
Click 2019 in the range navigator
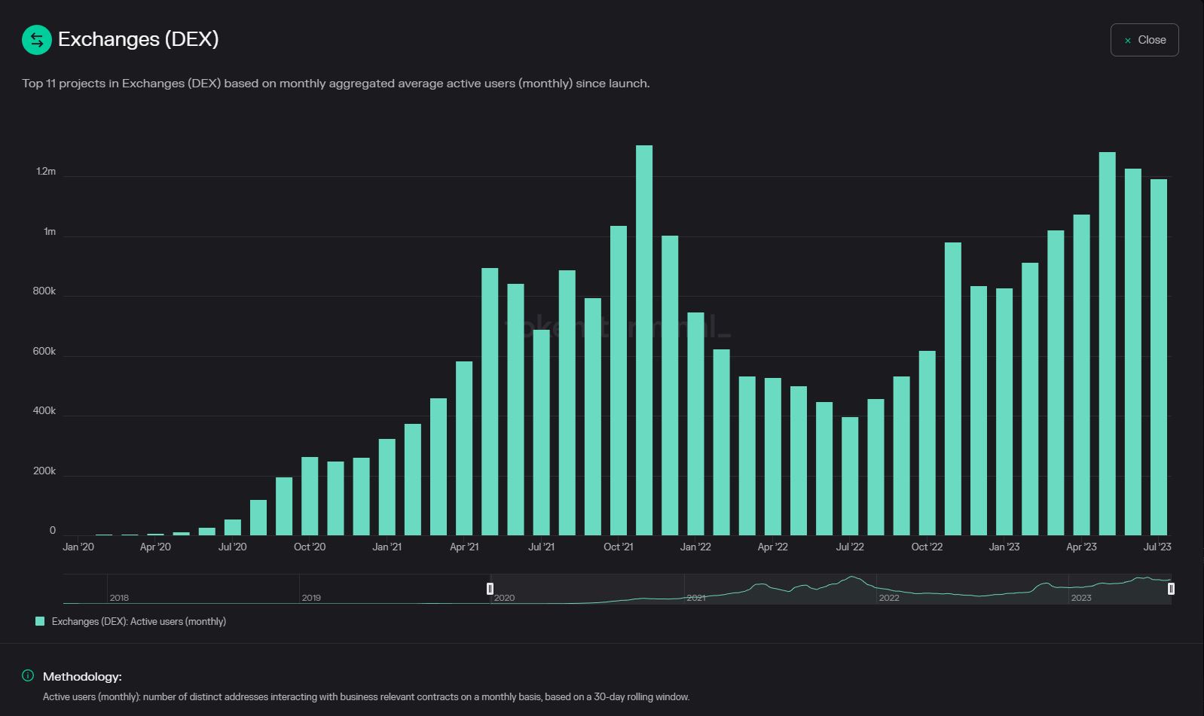[311, 598]
